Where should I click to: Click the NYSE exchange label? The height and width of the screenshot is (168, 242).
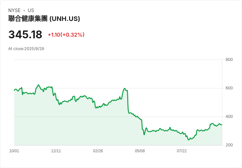click(14, 10)
